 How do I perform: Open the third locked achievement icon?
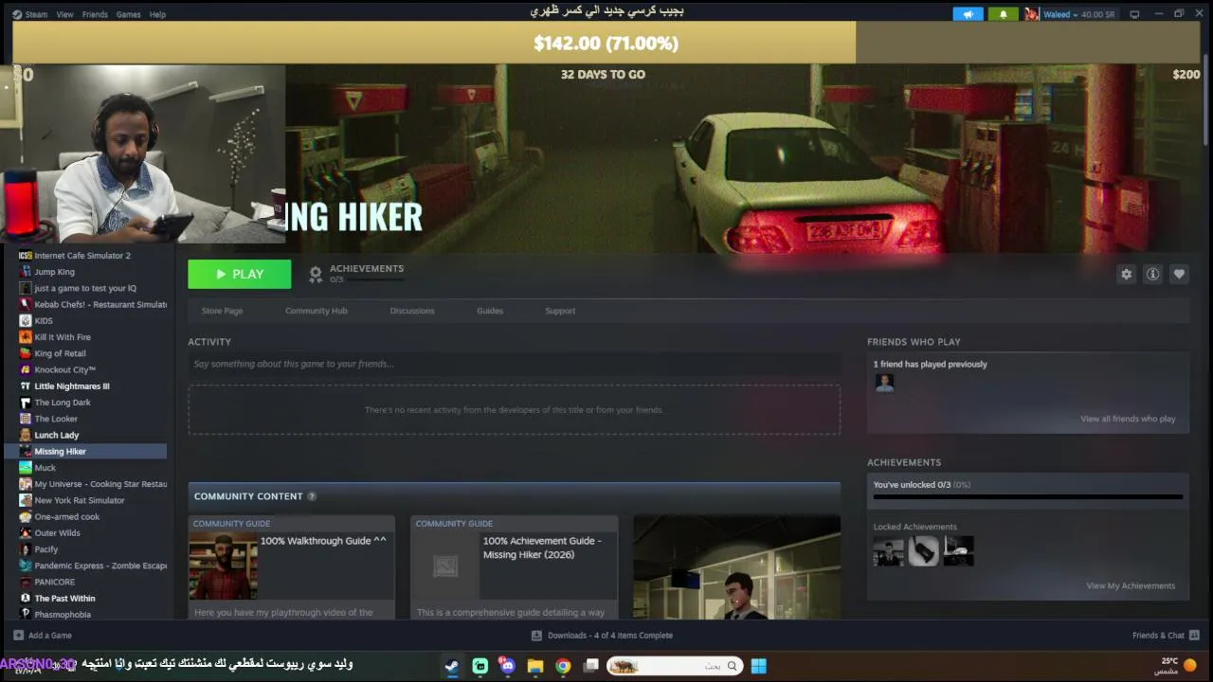coord(958,551)
